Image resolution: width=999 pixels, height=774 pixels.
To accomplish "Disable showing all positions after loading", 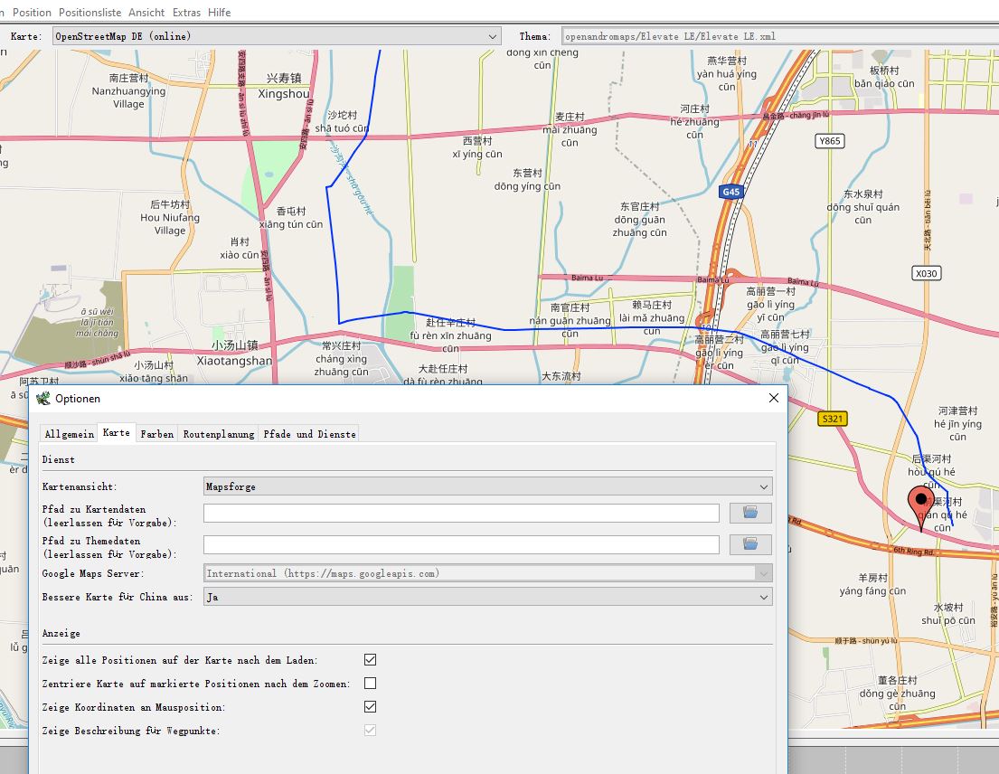I will click(370, 660).
